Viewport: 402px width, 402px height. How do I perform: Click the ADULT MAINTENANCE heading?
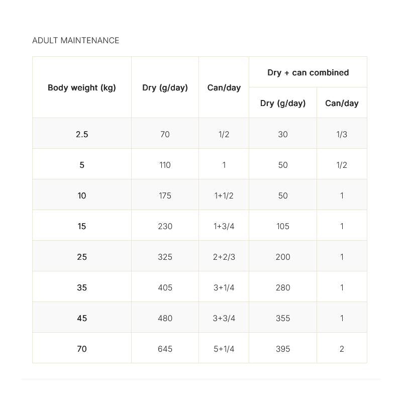coord(76,41)
